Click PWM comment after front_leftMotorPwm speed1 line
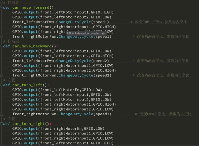 point(158,22)
